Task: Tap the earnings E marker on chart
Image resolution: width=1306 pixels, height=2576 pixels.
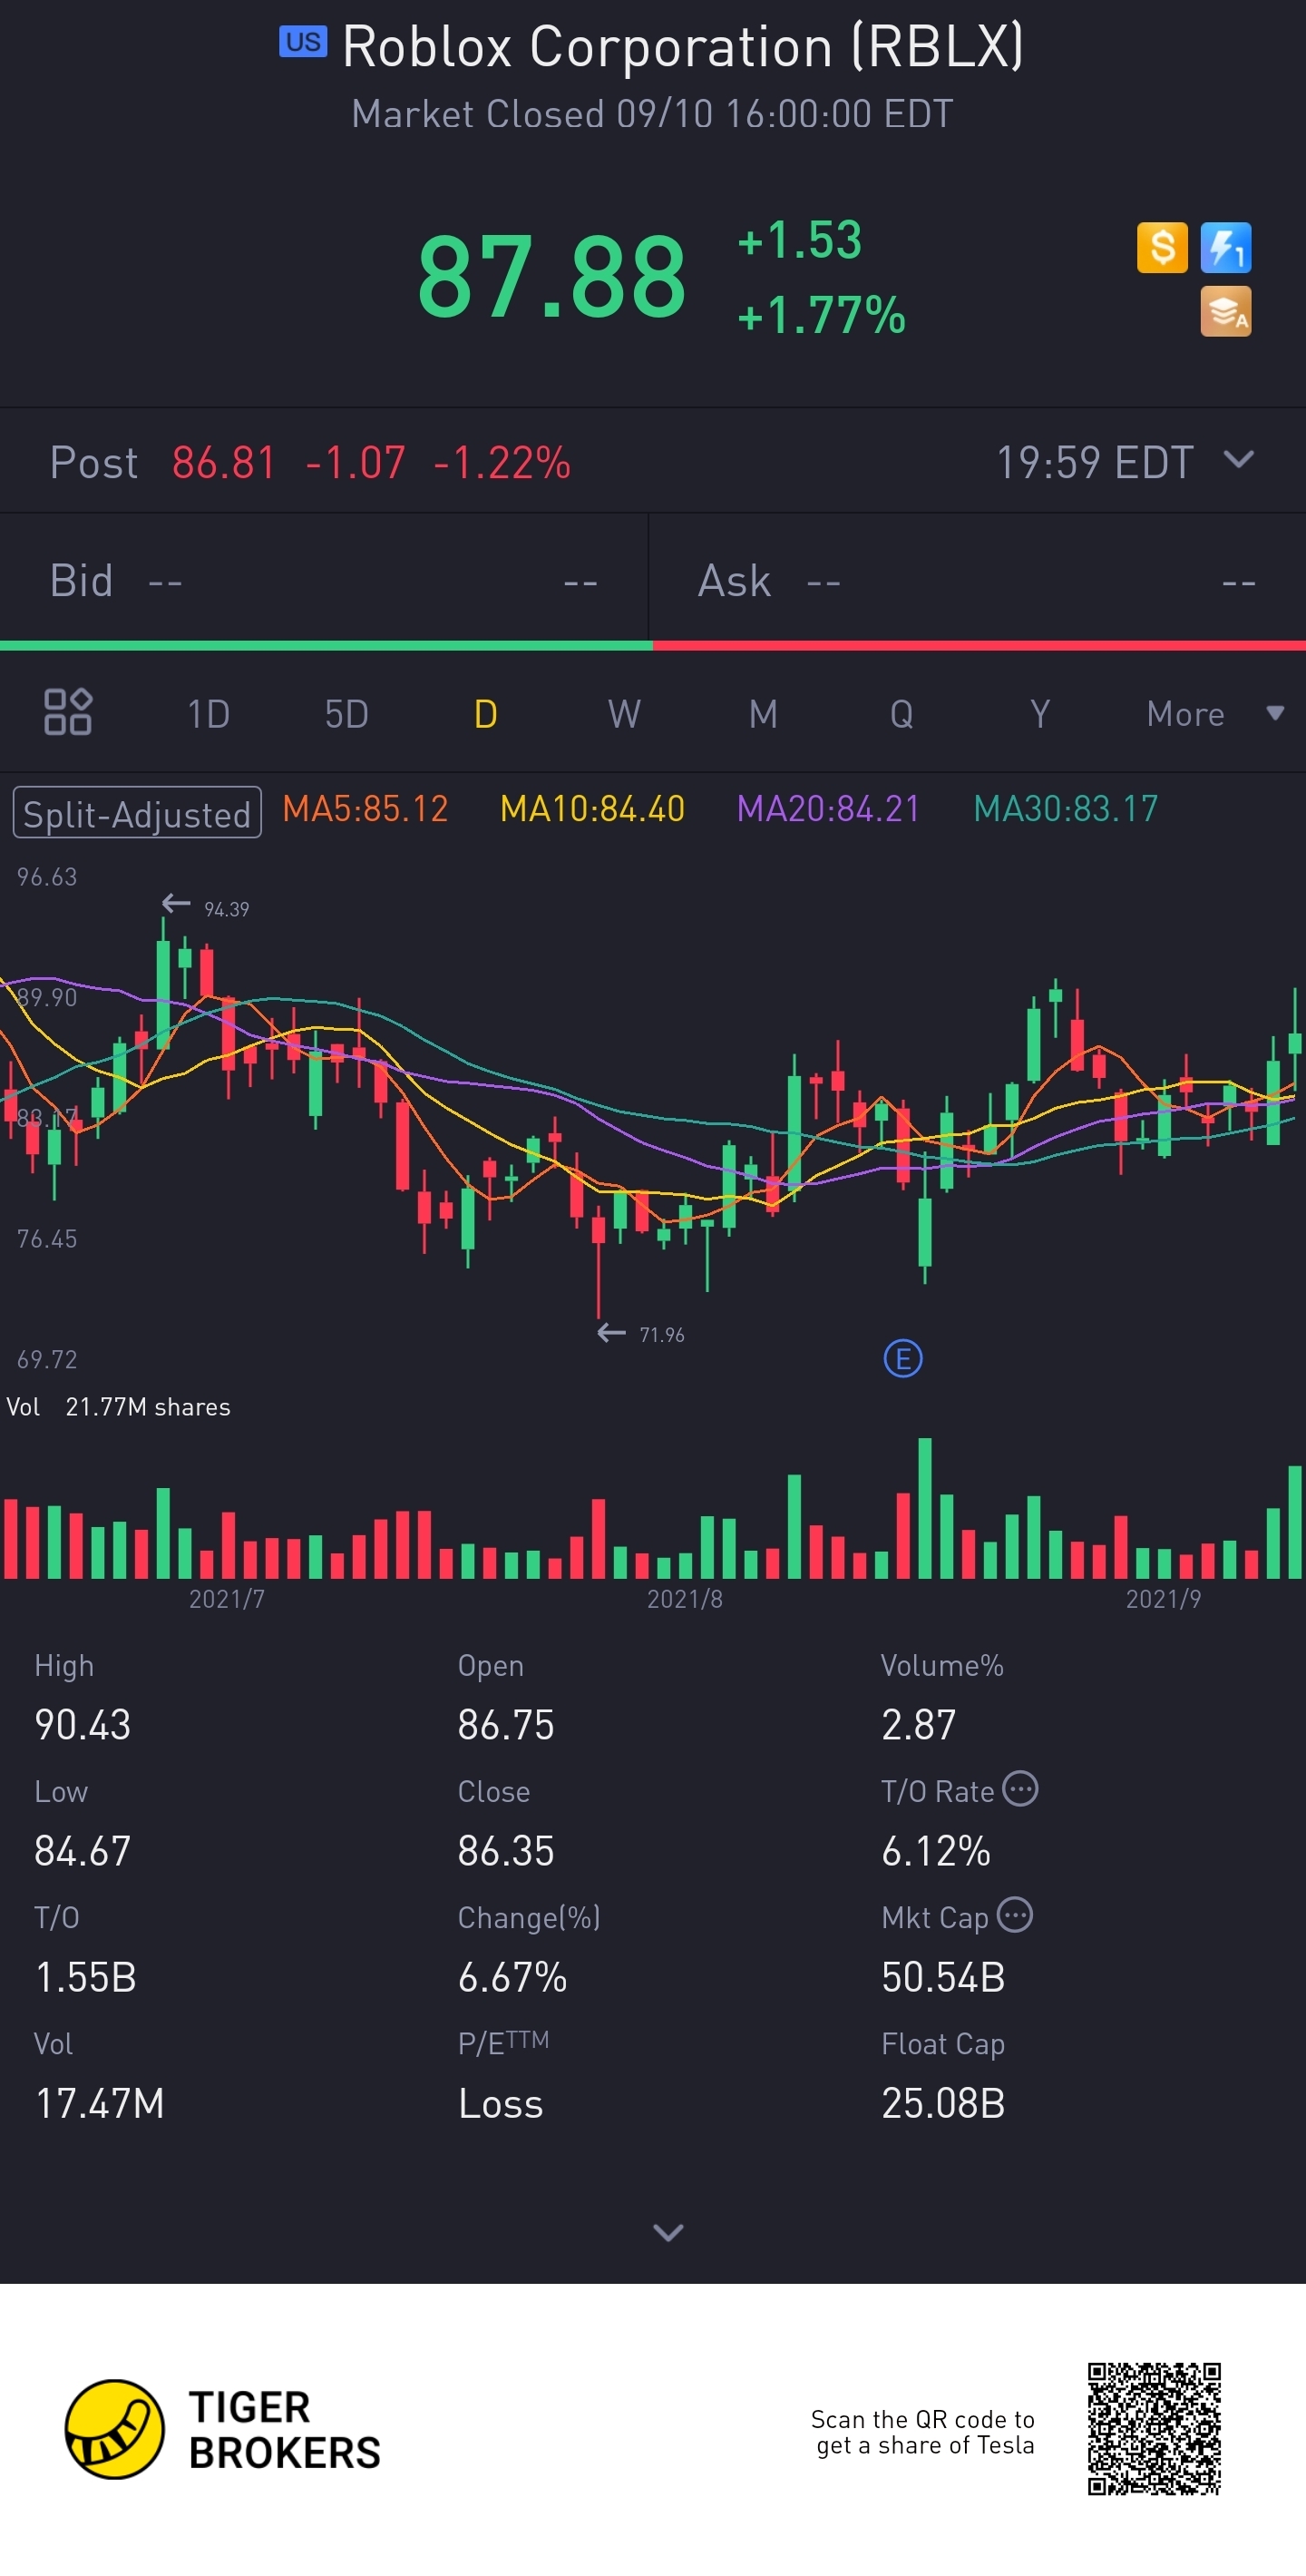Action: 902,1358
